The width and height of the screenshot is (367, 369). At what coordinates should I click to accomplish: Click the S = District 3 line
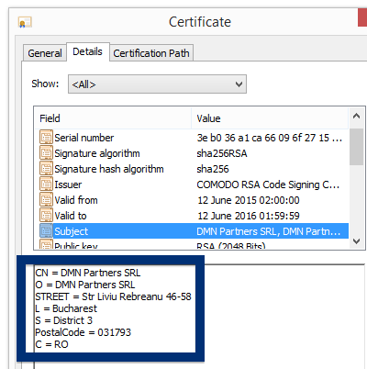[64, 320]
